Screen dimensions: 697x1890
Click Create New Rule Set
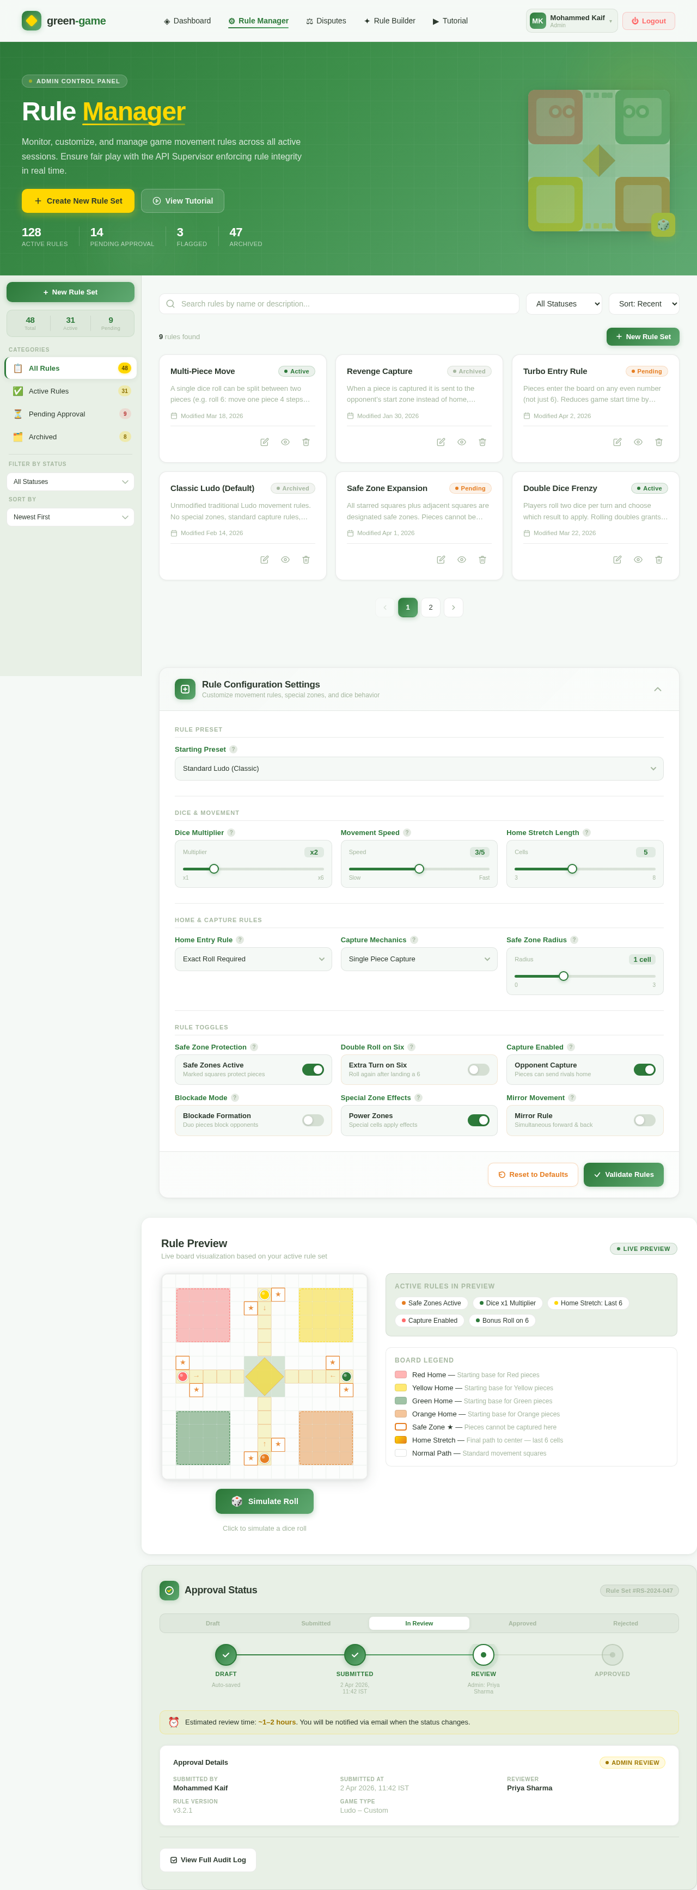tap(78, 201)
